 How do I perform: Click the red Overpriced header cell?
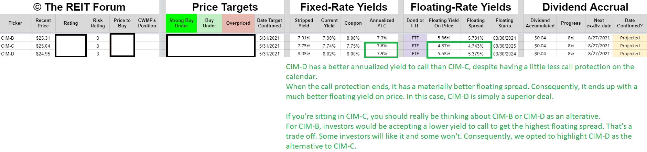pyautogui.click(x=238, y=23)
